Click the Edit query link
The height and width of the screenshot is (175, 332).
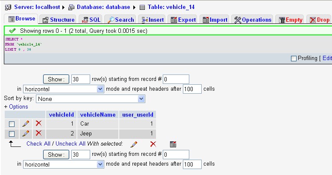pyautogui.click(x=327, y=58)
